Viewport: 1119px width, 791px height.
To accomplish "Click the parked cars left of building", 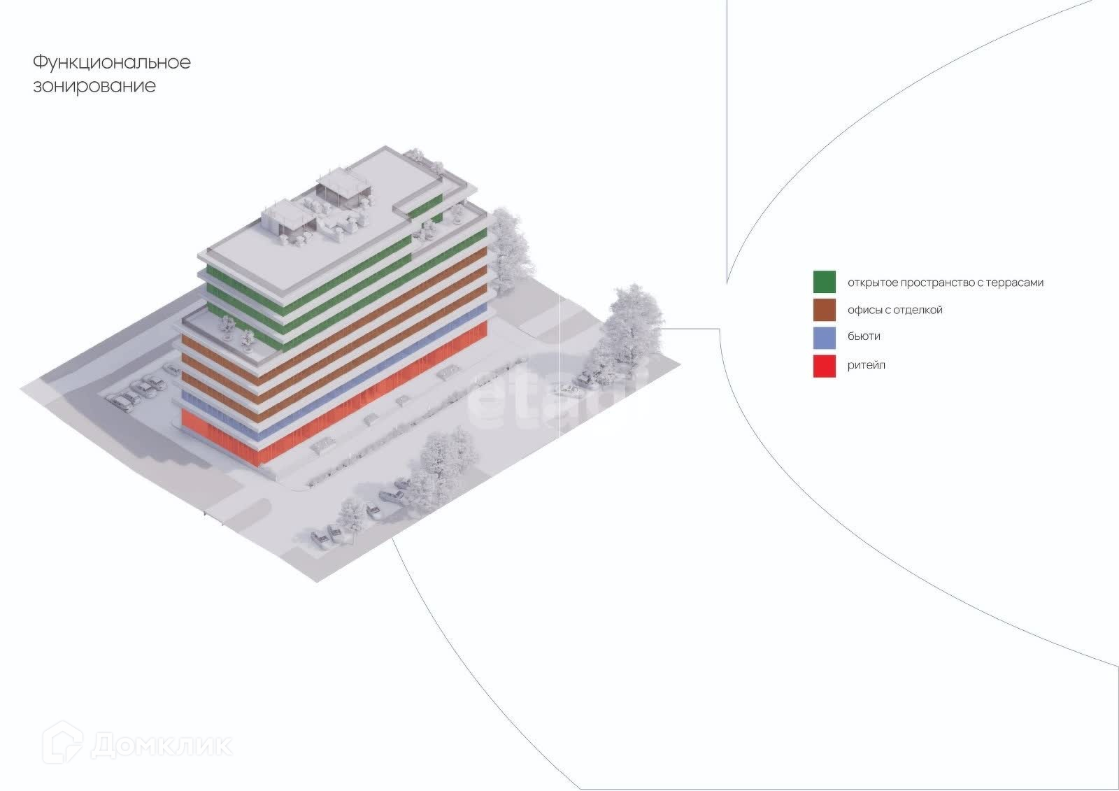I will [140, 388].
